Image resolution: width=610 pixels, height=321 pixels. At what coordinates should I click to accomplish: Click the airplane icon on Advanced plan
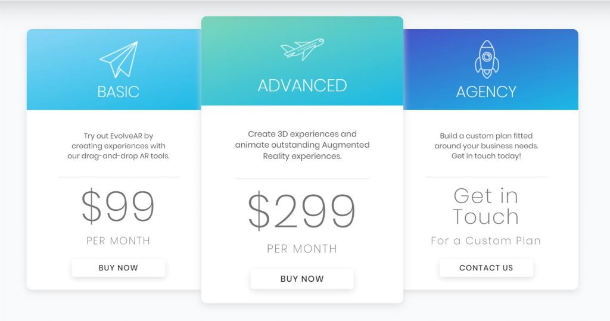pyautogui.click(x=302, y=49)
